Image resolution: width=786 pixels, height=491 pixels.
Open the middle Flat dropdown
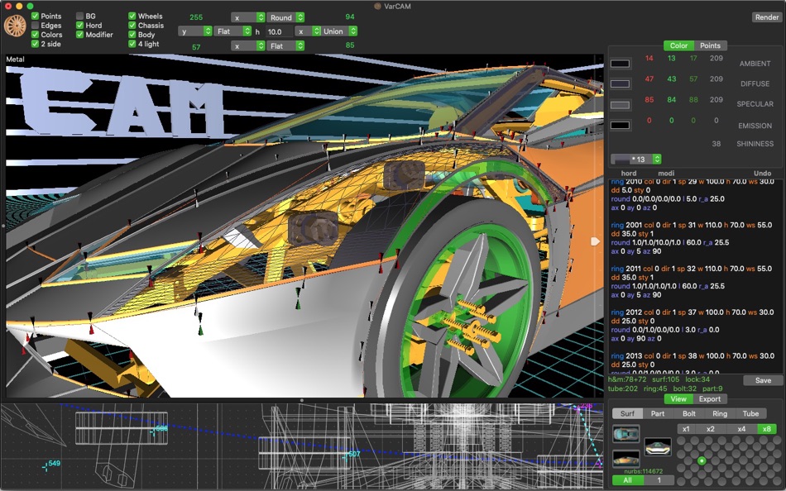tap(232, 31)
